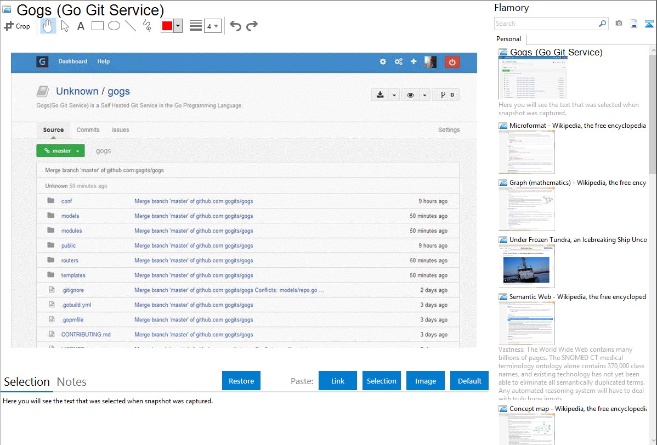Screen dimensions: 657x445
Task: Select the Crop tool
Action: click(x=17, y=26)
